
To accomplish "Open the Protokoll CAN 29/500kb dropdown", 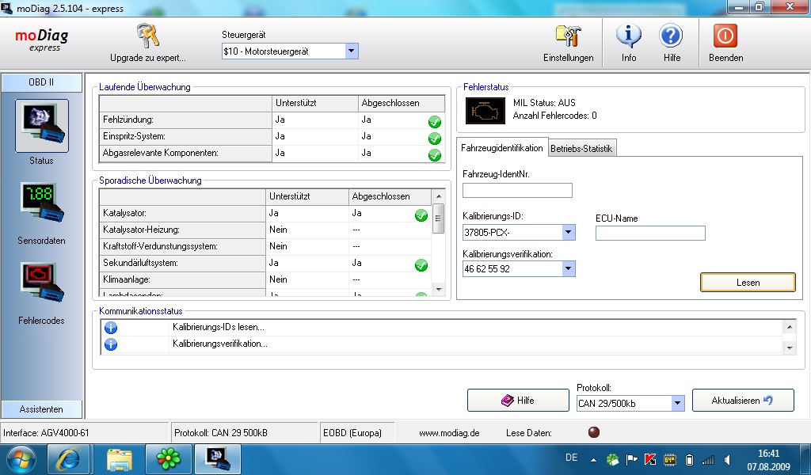I will (x=677, y=404).
